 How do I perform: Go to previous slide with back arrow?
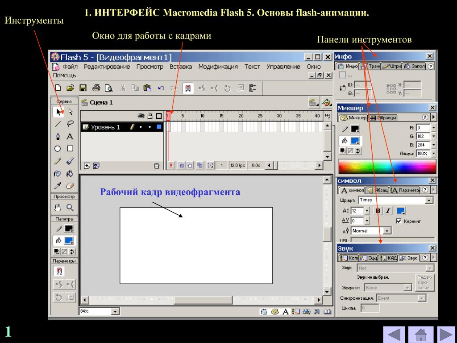tap(395, 335)
